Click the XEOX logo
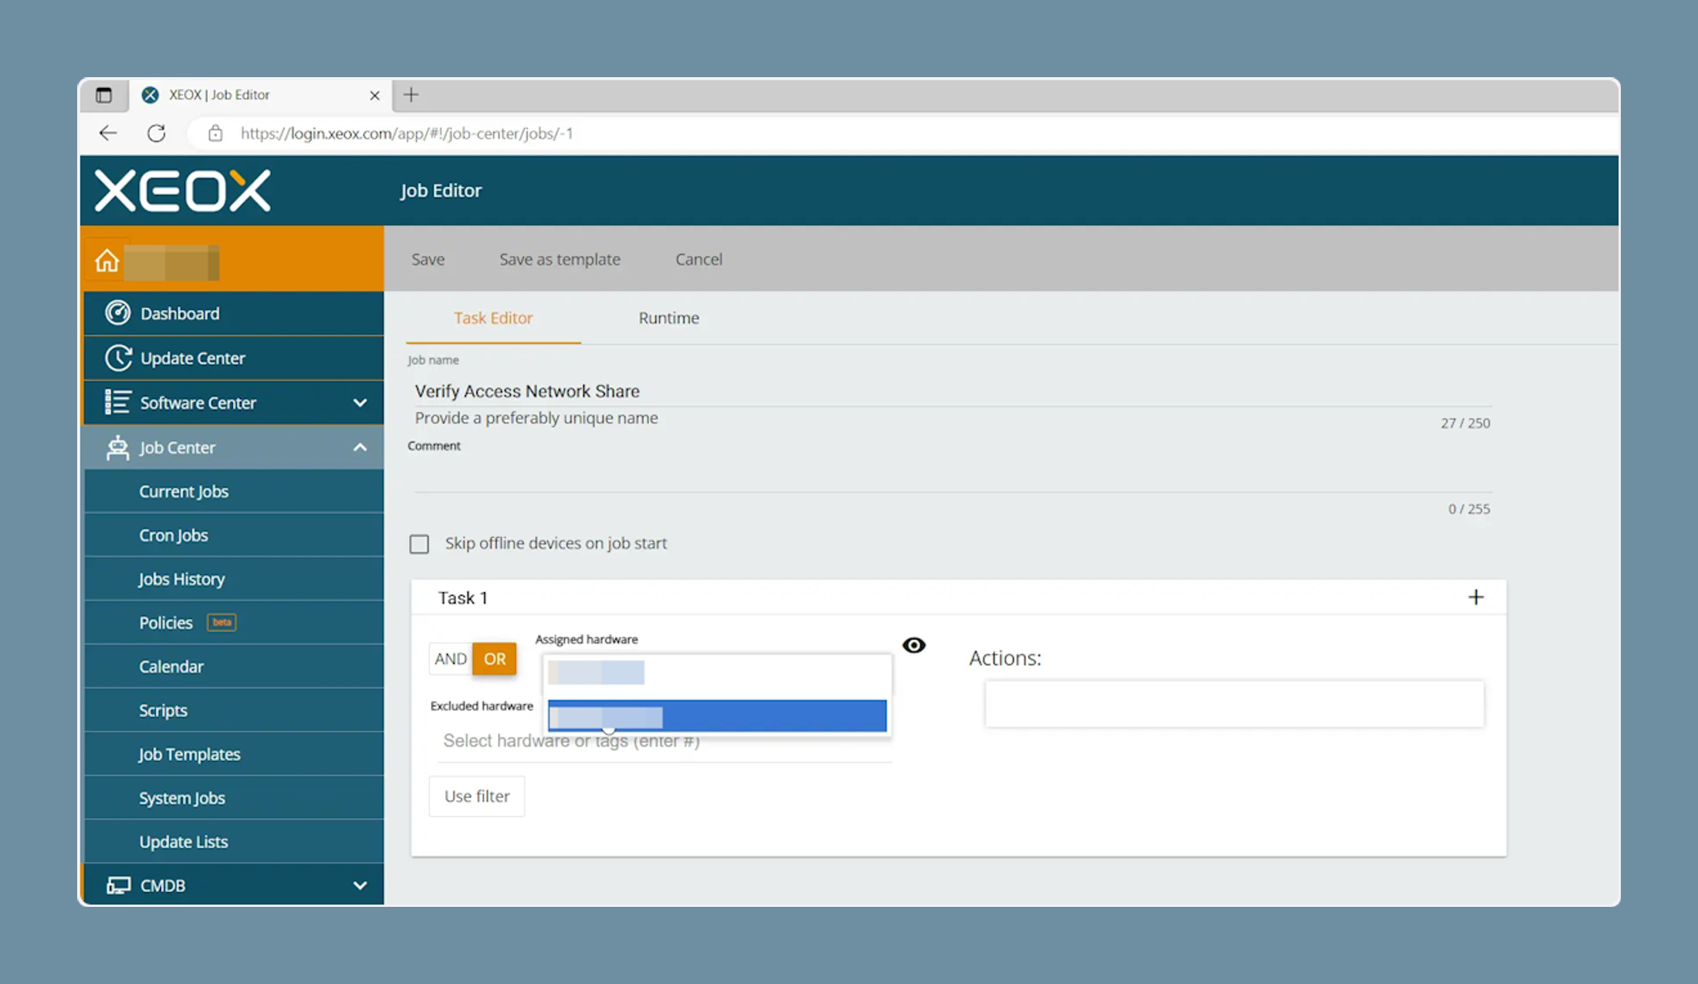The width and height of the screenshot is (1698, 984). [x=183, y=191]
